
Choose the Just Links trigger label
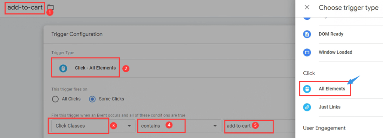coord(330,107)
